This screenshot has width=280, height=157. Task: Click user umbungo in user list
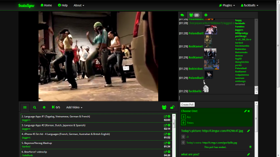point(240,81)
